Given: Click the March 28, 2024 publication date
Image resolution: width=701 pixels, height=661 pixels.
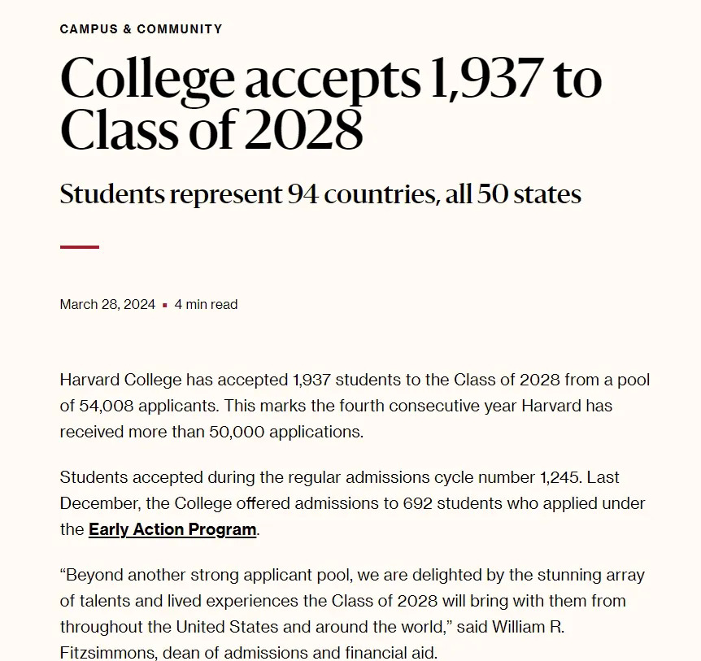Looking at the screenshot, I should [x=107, y=305].
